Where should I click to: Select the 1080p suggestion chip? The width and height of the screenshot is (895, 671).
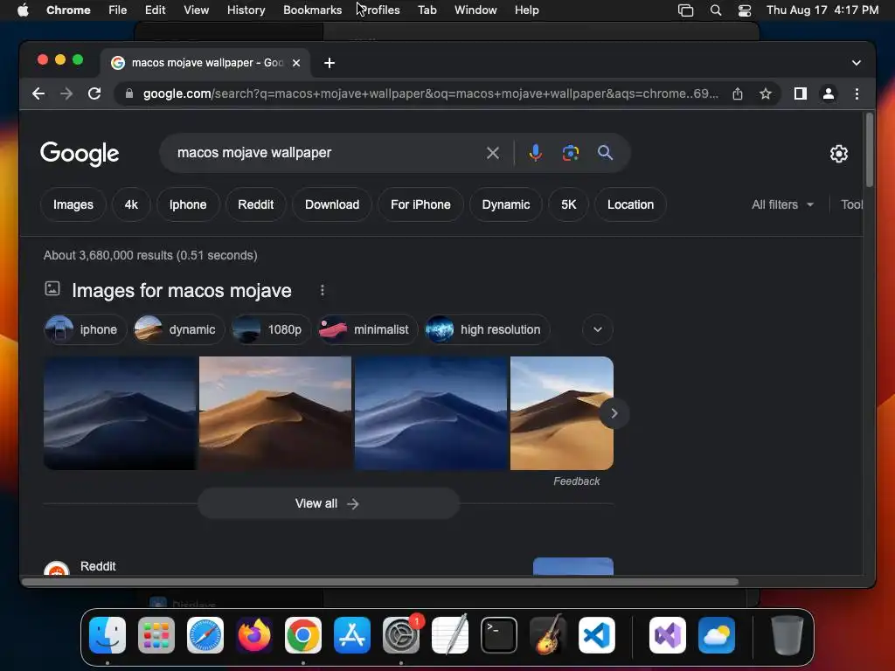(x=271, y=329)
